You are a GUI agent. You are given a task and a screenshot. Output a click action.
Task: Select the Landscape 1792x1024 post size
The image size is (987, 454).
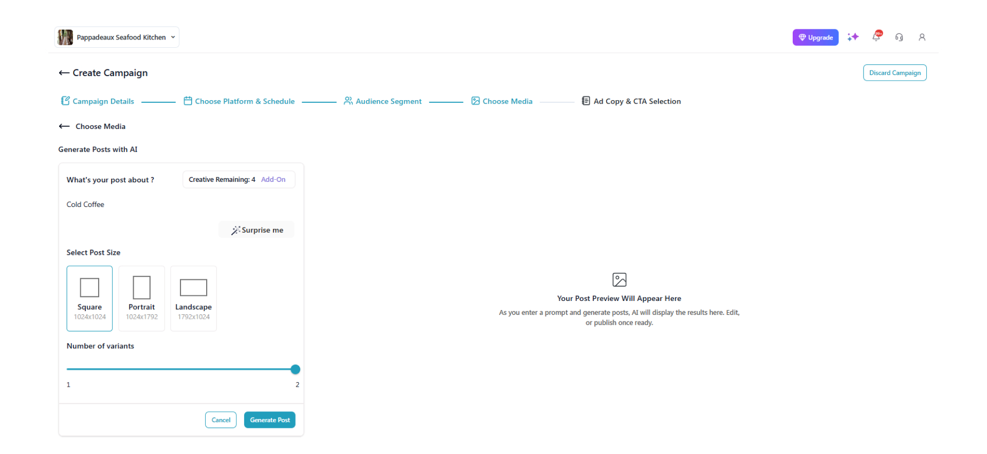point(193,298)
